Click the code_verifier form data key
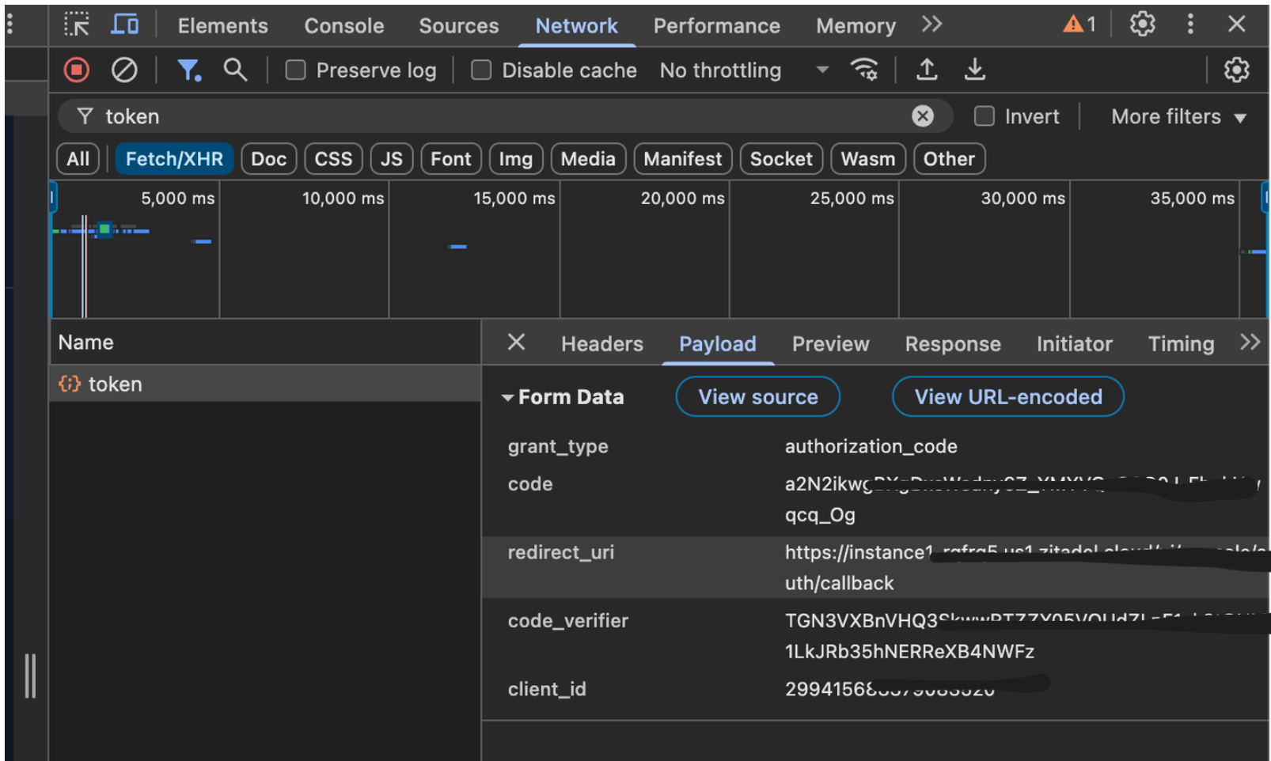Screen dimensions: 1271x761 coord(567,621)
